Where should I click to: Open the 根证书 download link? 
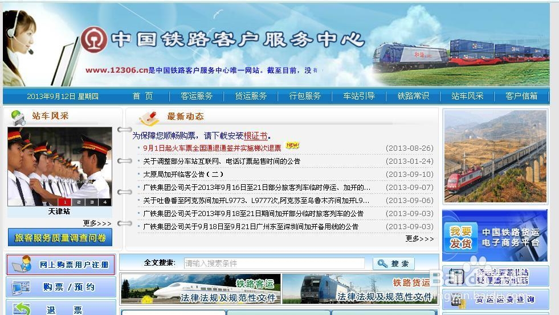tap(256, 136)
